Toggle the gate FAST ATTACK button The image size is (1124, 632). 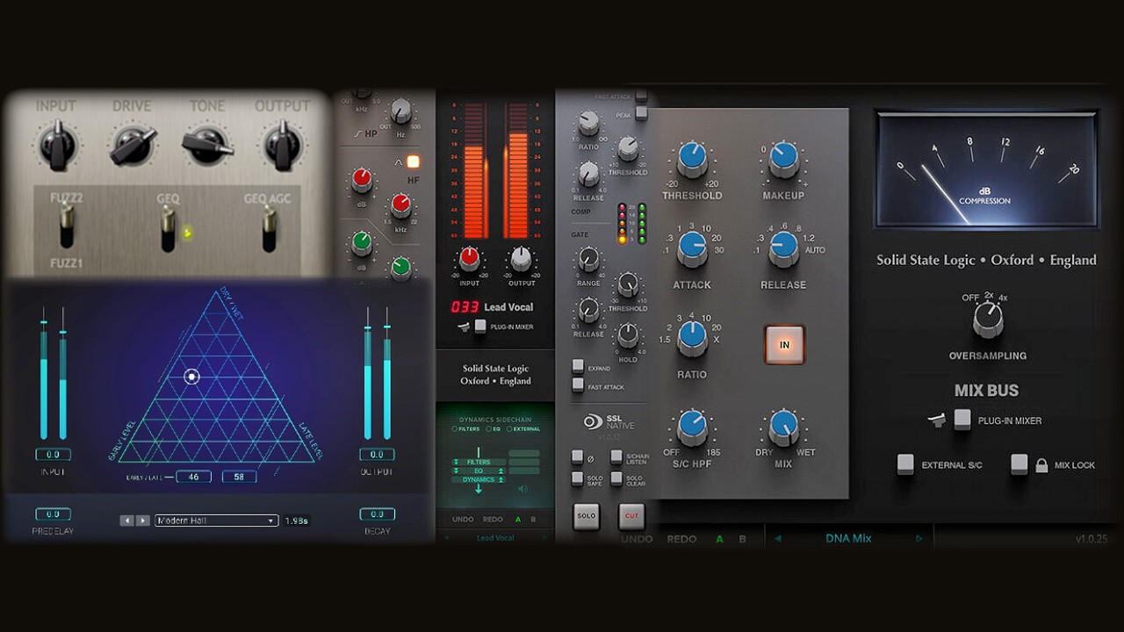coord(578,384)
